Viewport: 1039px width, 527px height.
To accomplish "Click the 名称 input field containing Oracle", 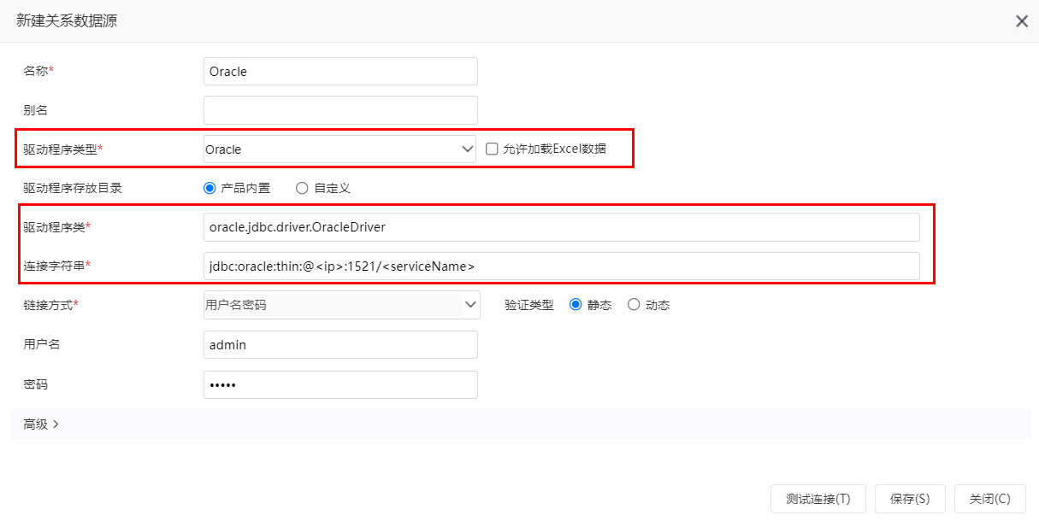I will [340, 72].
